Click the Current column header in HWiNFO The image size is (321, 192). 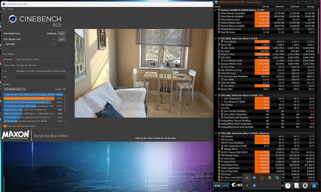point(265,7)
